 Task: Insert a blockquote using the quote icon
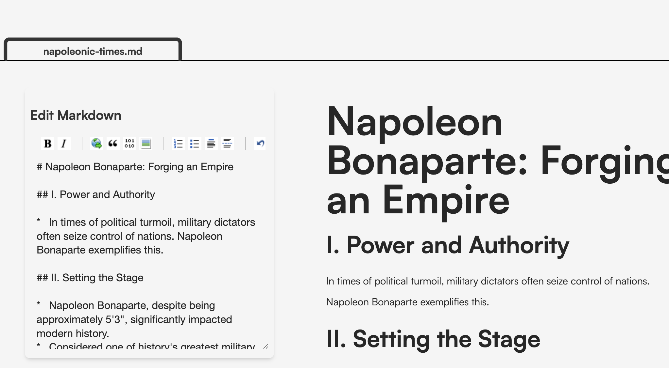click(113, 144)
